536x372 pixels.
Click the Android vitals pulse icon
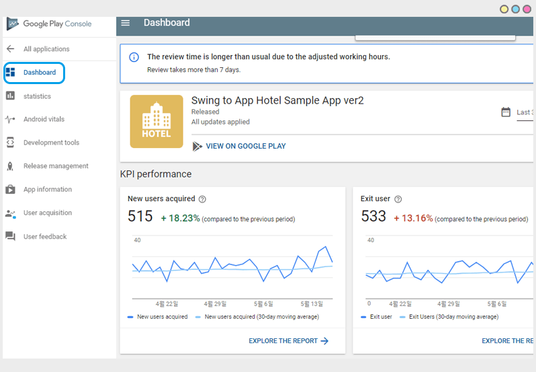pos(10,120)
